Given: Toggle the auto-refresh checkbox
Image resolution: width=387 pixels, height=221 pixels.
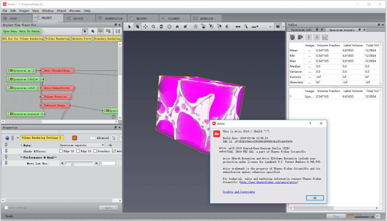Looking at the screenshot, I should coord(6,208).
